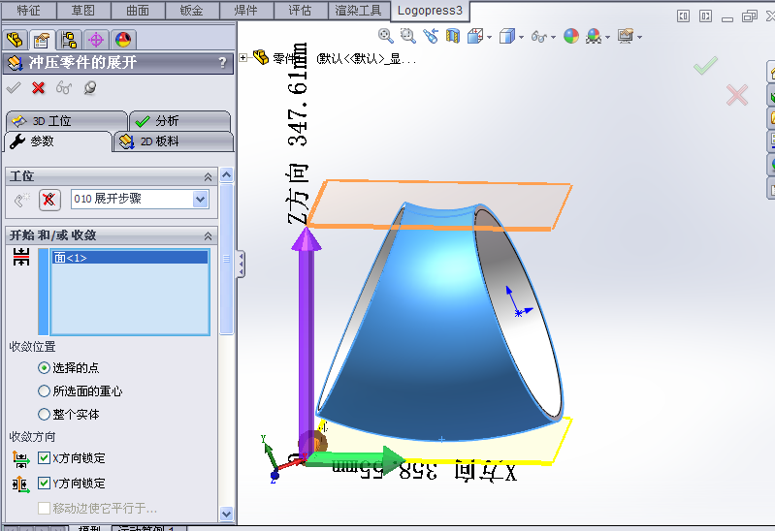The image size is (775, 531).
Task: Open the DimXpertManager tab icon
Action: pos(96,40)
